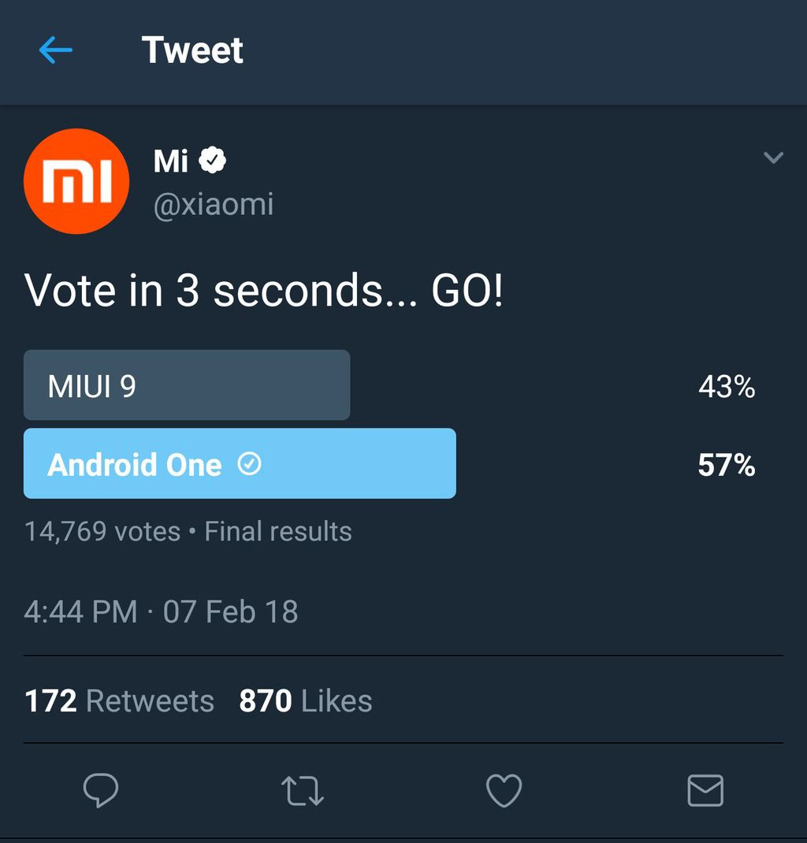Image resolution: width=807 pixels, height=843 pixels.
Task: Click the 57% poll result
Action: 726,466
